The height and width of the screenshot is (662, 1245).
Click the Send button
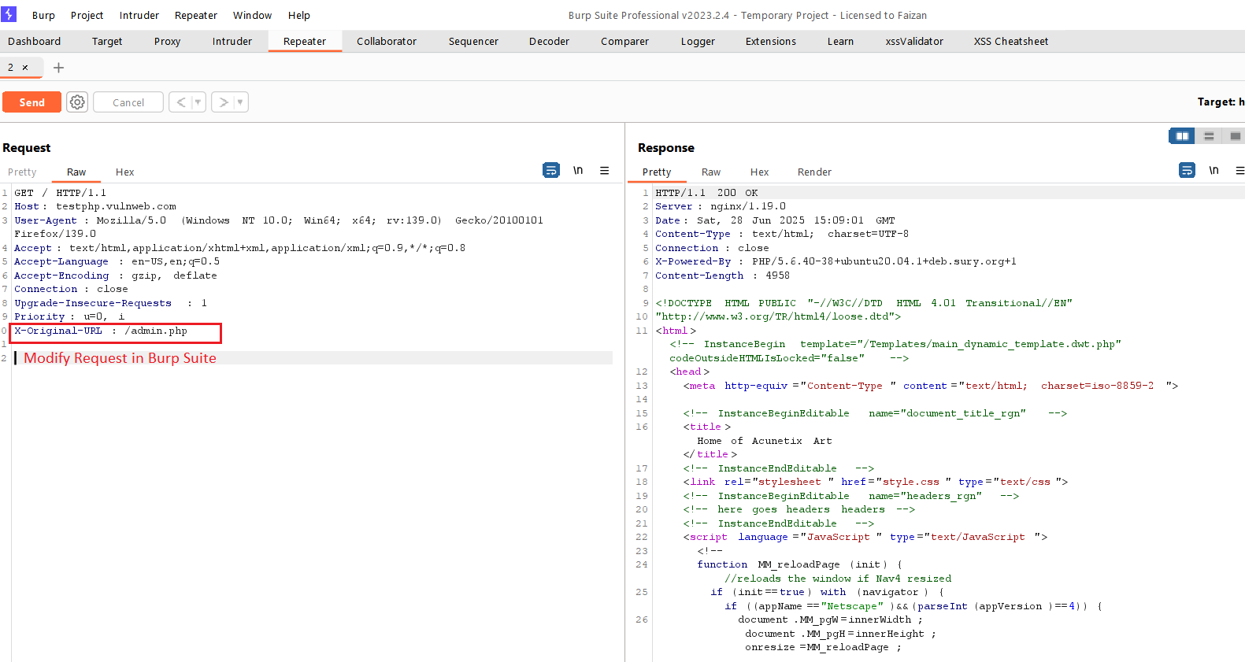(x=31, y=102)
